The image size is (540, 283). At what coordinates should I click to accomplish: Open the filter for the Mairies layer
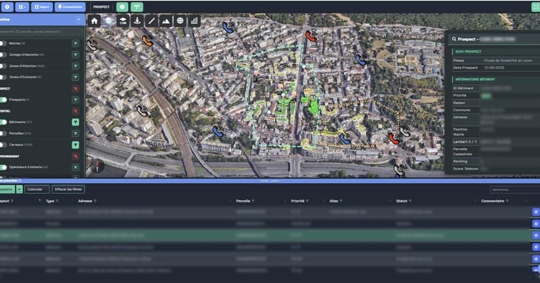pos(75,43)
